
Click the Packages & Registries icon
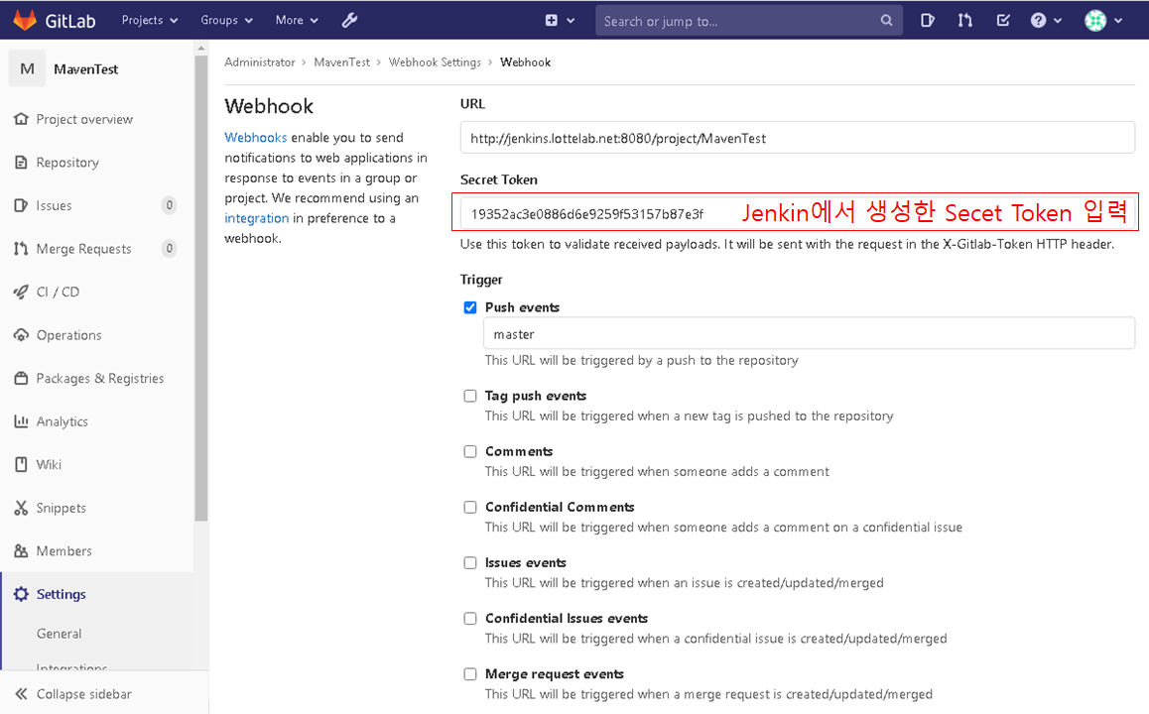pos(21,378)
